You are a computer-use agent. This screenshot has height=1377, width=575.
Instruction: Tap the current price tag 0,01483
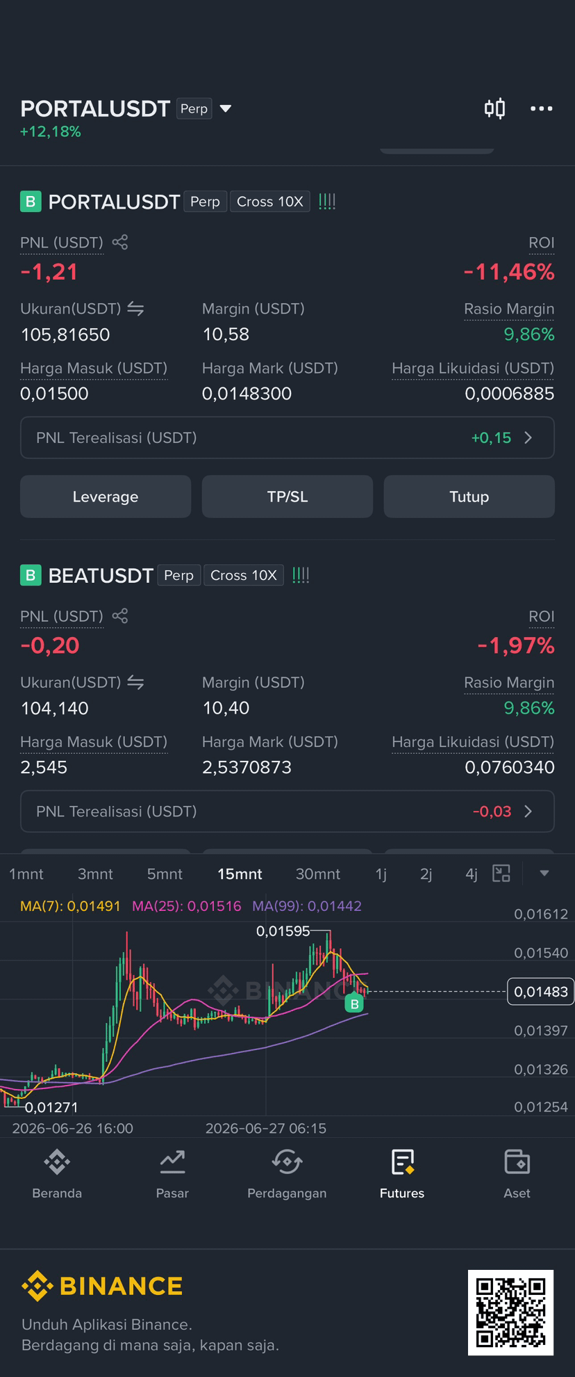coord(541,992)
